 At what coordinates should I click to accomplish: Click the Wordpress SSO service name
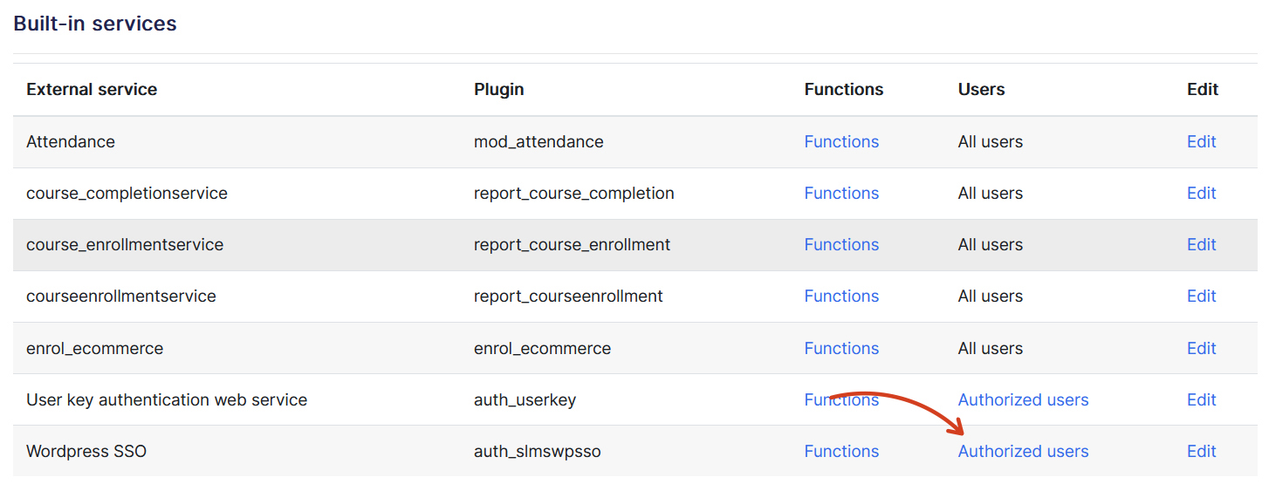86,451
